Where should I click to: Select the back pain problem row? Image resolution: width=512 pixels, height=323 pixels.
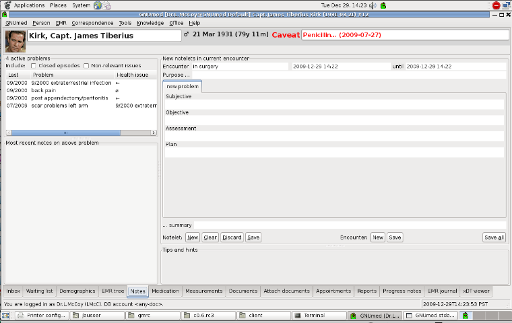tap(82, 90)
